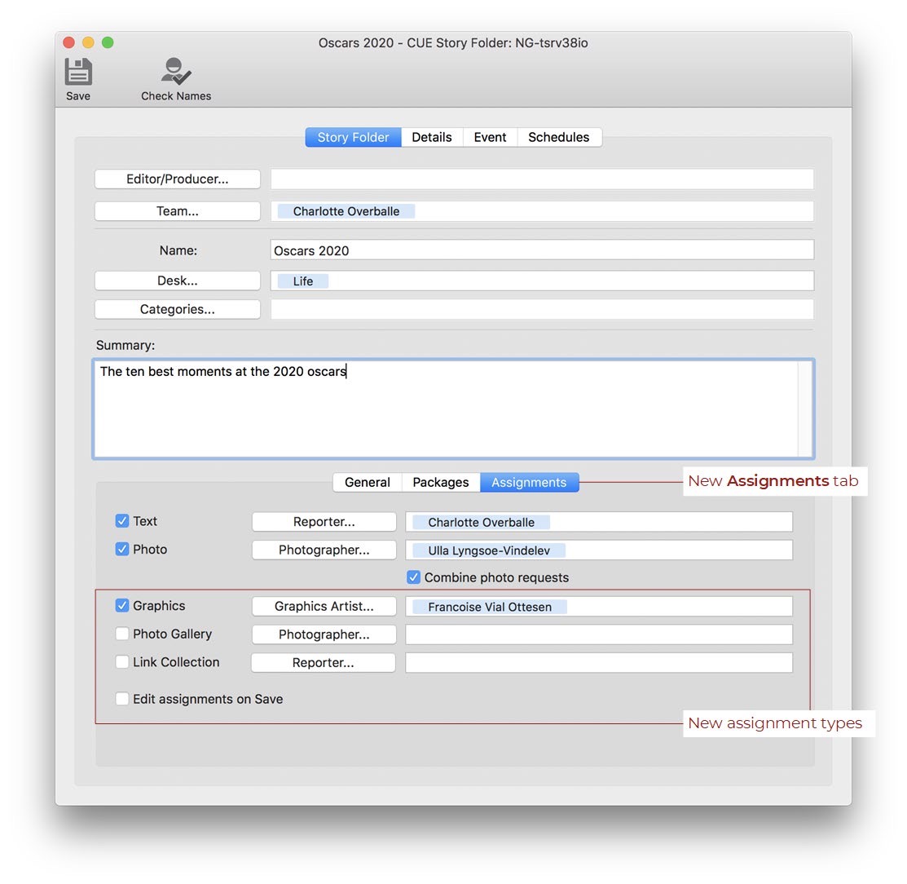The height and width of the screenshot is (884, 907).
Task: Click the Categories... button
Action: [x=178, y=310]
